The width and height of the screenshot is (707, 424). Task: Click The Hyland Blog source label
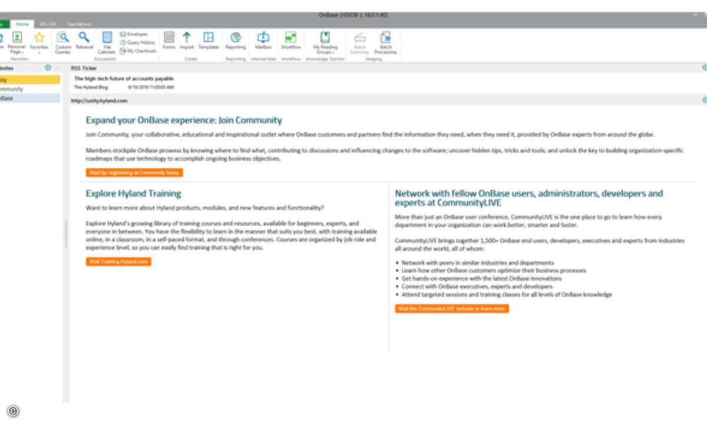pos(91,87)
